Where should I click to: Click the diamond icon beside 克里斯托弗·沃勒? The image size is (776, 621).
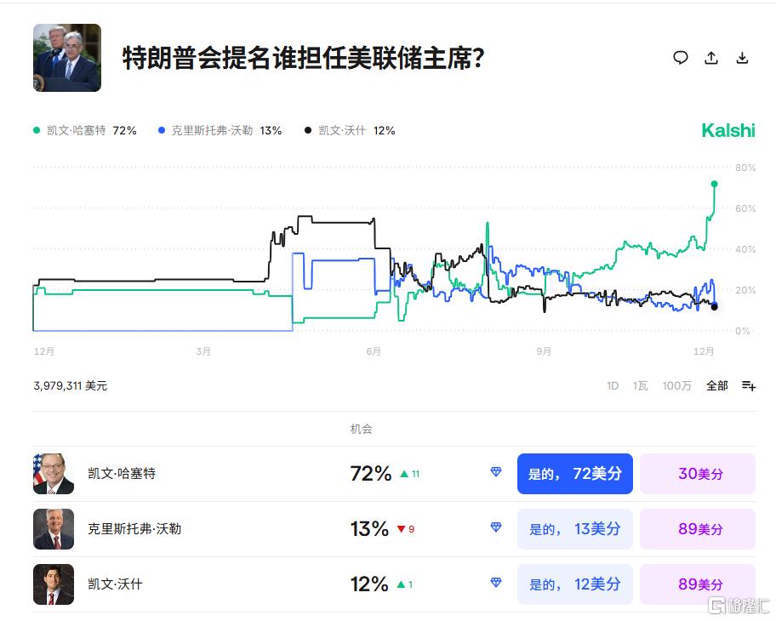(495, 528)
